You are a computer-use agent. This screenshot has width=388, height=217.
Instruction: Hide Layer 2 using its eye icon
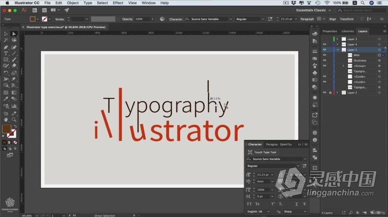click(x=324, y=93)
